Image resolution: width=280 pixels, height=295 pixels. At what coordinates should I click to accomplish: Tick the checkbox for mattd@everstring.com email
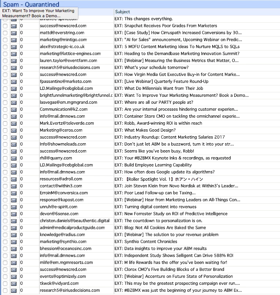tap(5, 33)
